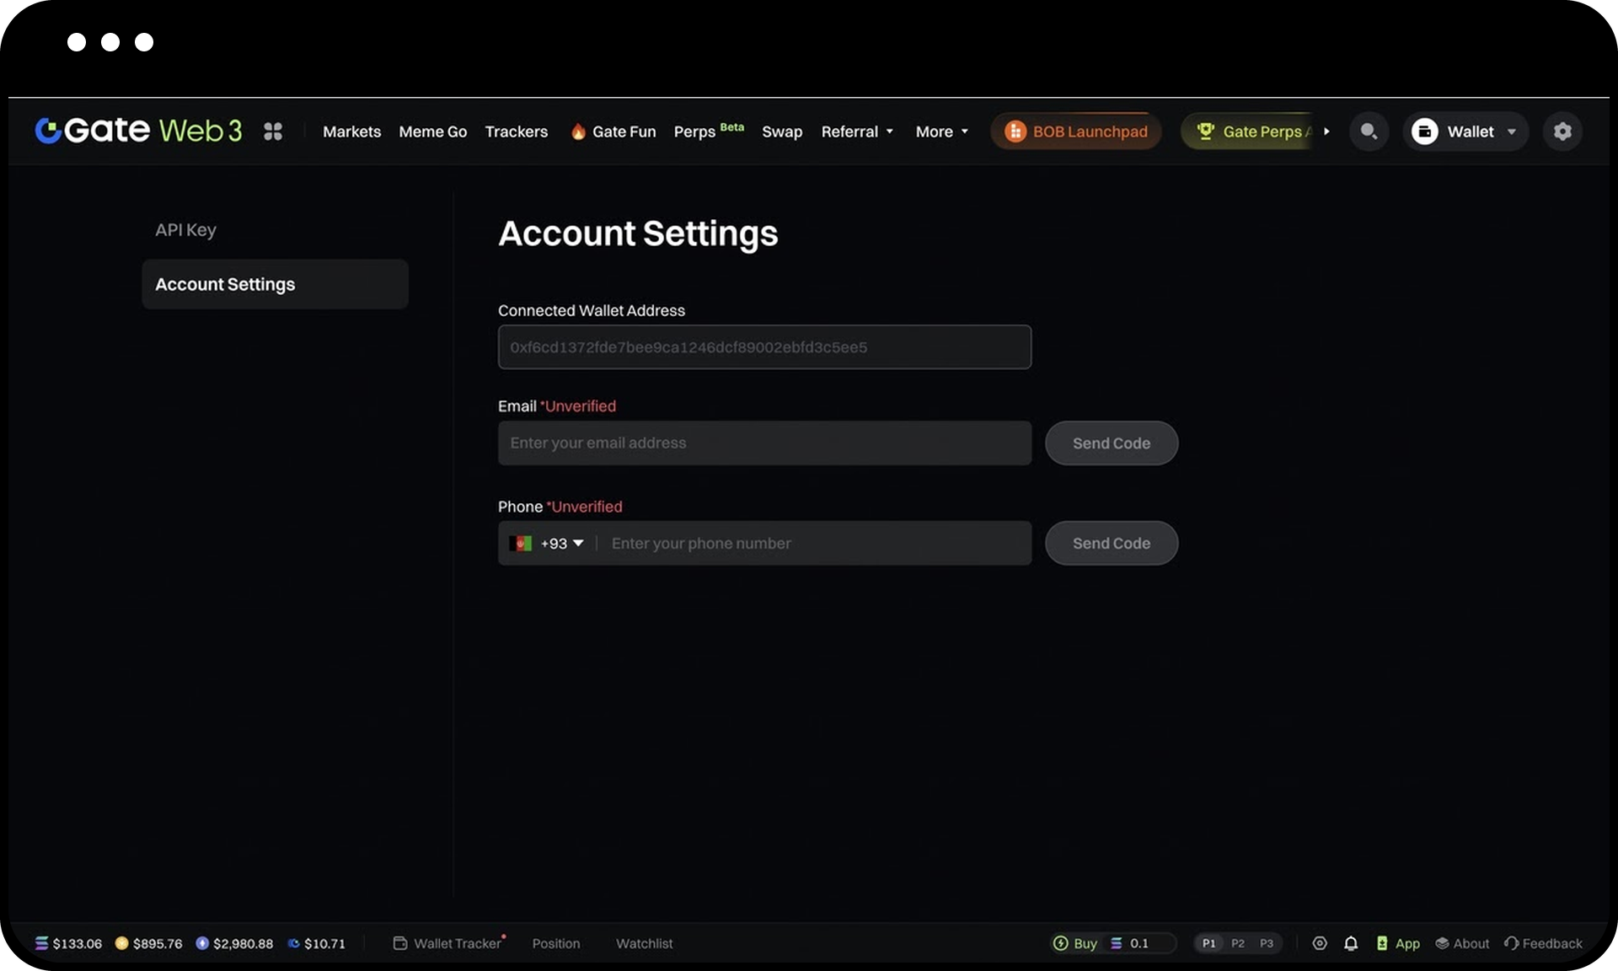Click the search magnifier icon
The width and height of the screenshot is (1618, 971).
pos(1369,131)
